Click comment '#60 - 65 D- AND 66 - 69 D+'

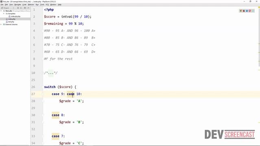pyautogui.click(x=69, y=52)
